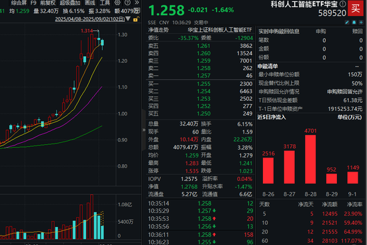Click the 跌停 price 1.023
Screen dimensions: 367x245
point(246,171)
